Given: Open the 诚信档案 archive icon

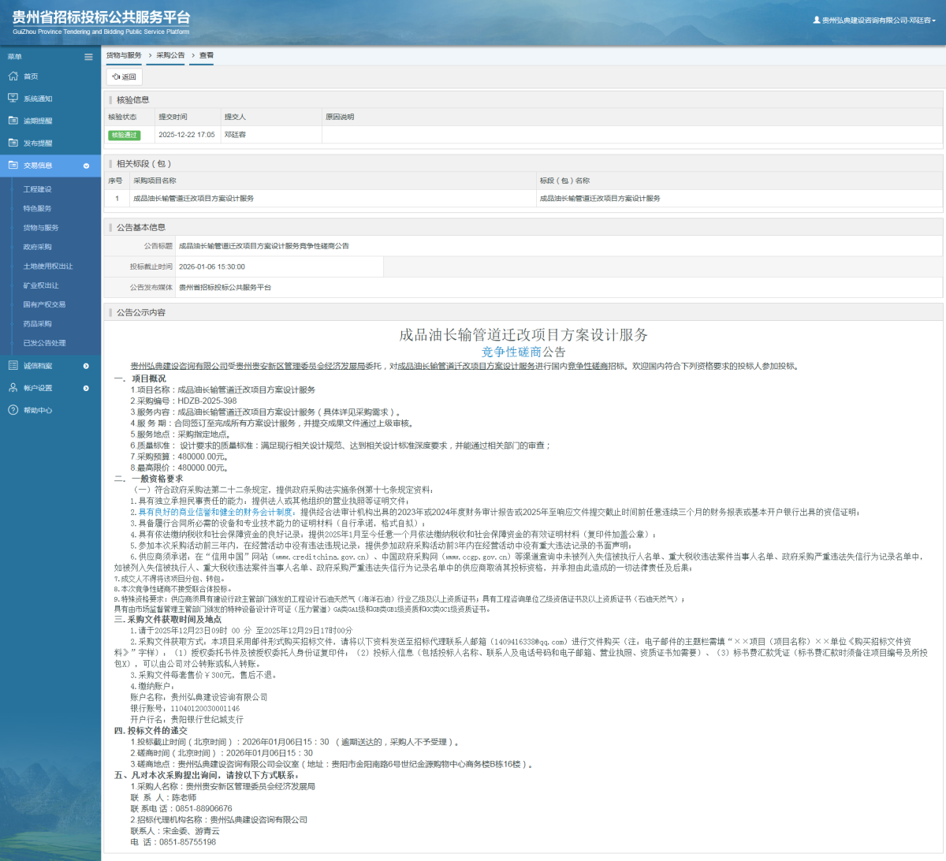Looking at the screenshot, I should 12,365.
